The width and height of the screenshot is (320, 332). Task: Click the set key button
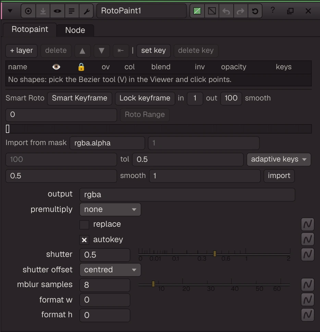153,51
